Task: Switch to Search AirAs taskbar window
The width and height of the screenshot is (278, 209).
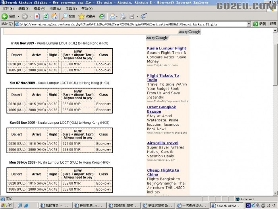Action: (227, 205)
